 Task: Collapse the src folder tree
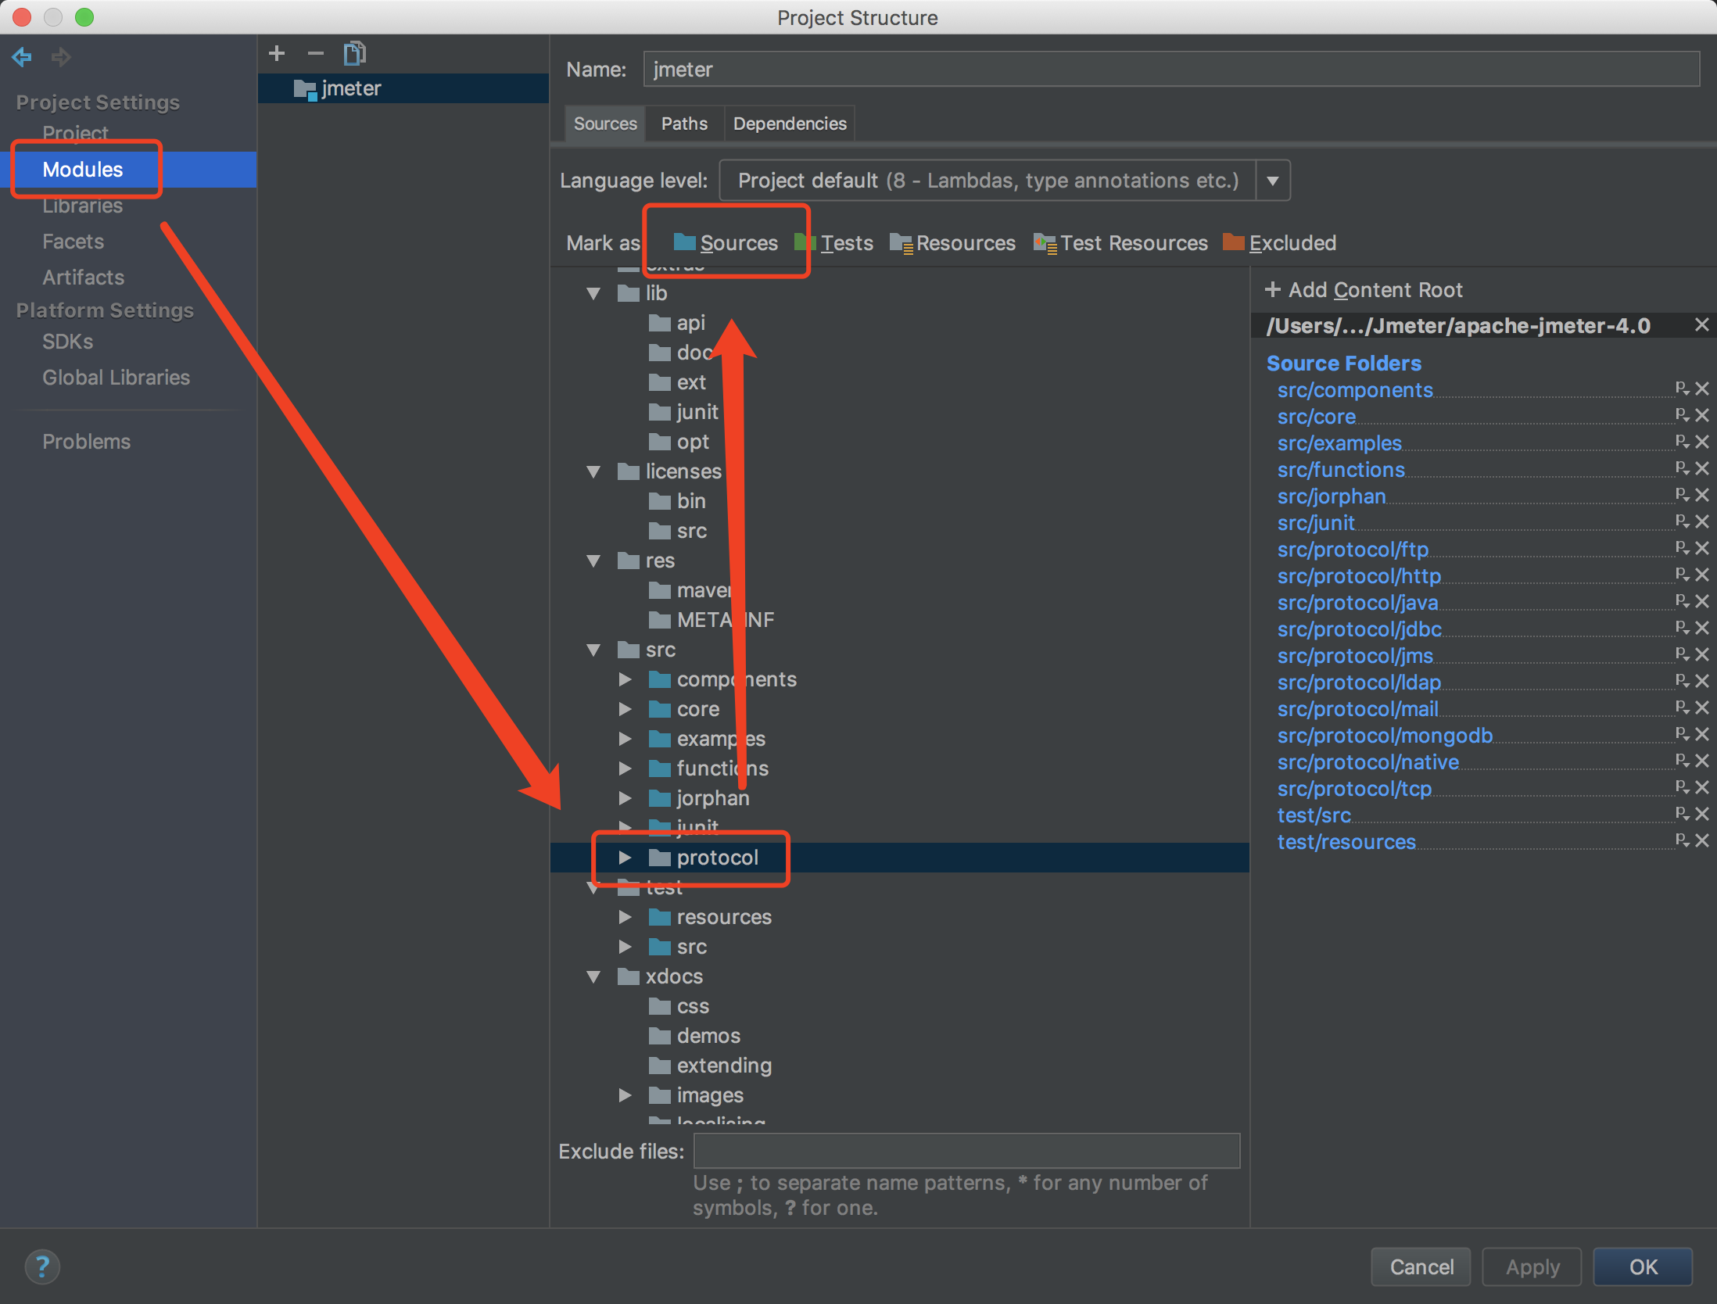593,650
